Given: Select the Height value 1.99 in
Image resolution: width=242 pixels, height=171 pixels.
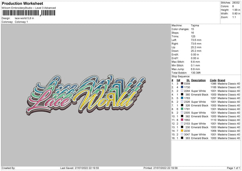Looking at the screenshot, I should click(236, 10).
